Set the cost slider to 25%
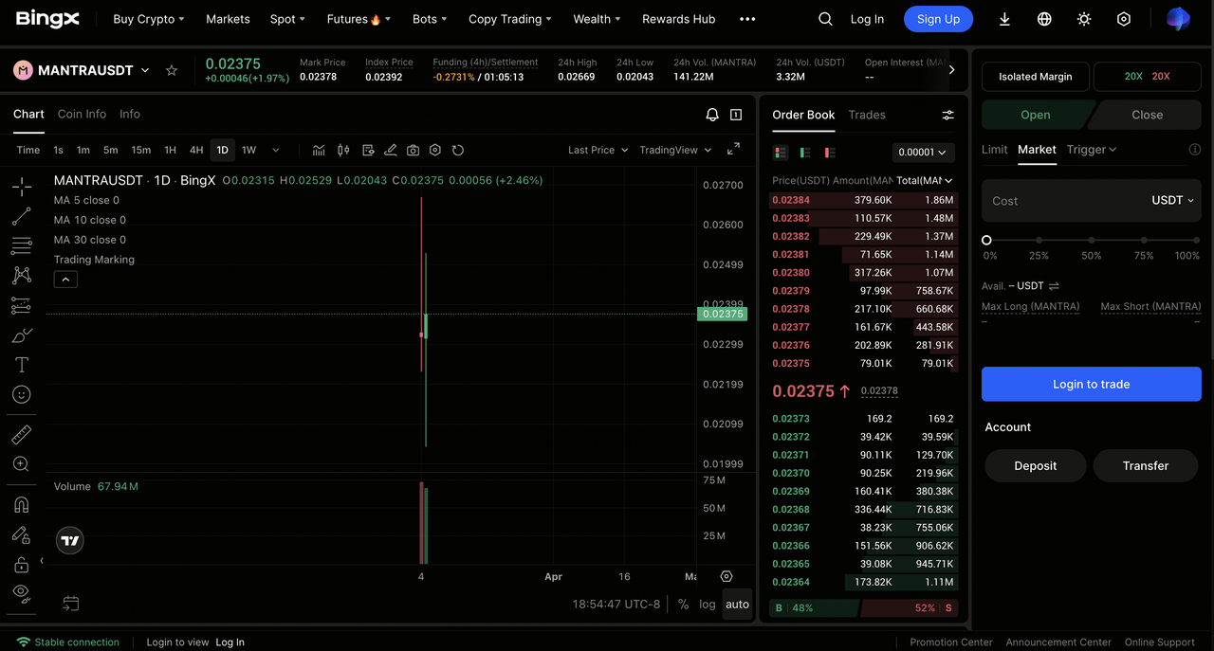This screenshot has height=651, width=1214. pos(1039,241)
